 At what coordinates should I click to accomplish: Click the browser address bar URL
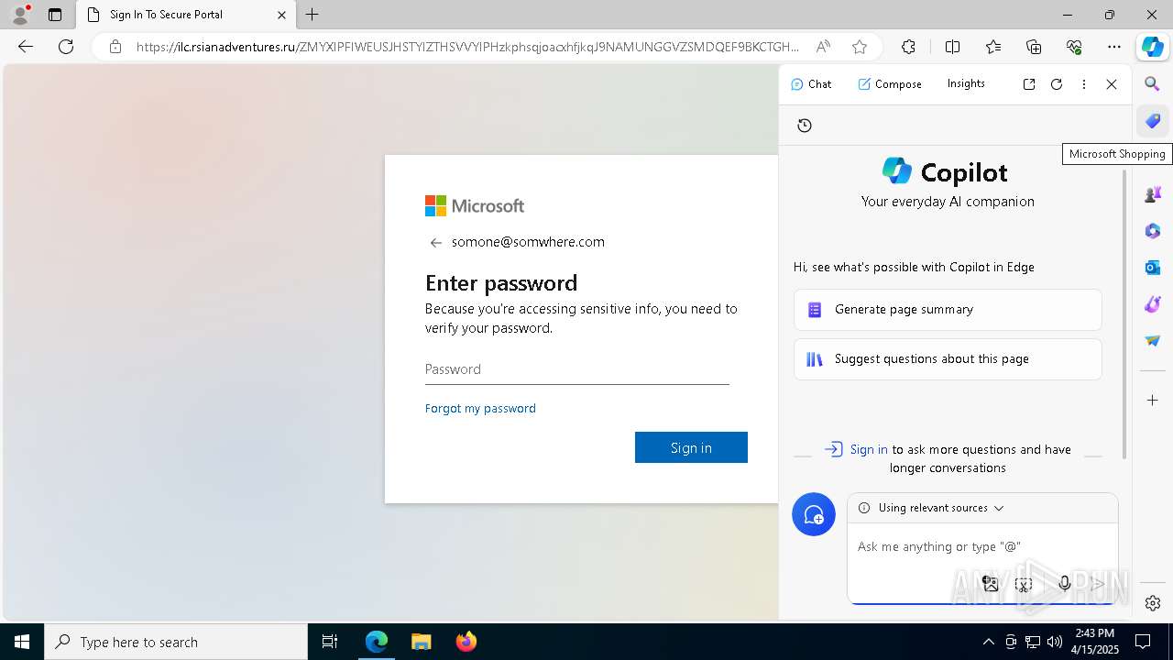pos(467,47)
